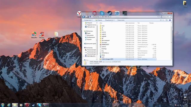The height and width of the screenshot is (107, 191).
Task: Open the Видео library in sidebar
Action: coord(88,33)
